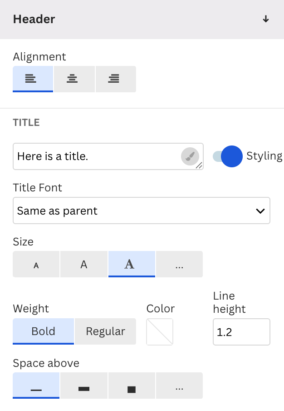Collapse the Header section with arrow

(266, 19)
